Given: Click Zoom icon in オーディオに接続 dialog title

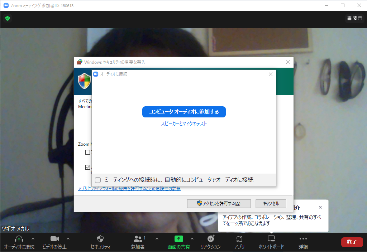Looking at the screenshot, I should coord(96,74).
